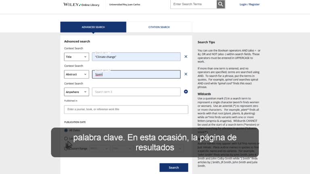Open the Anywhere context dropdown
The image size is (310, 174).
click(77, 92)
